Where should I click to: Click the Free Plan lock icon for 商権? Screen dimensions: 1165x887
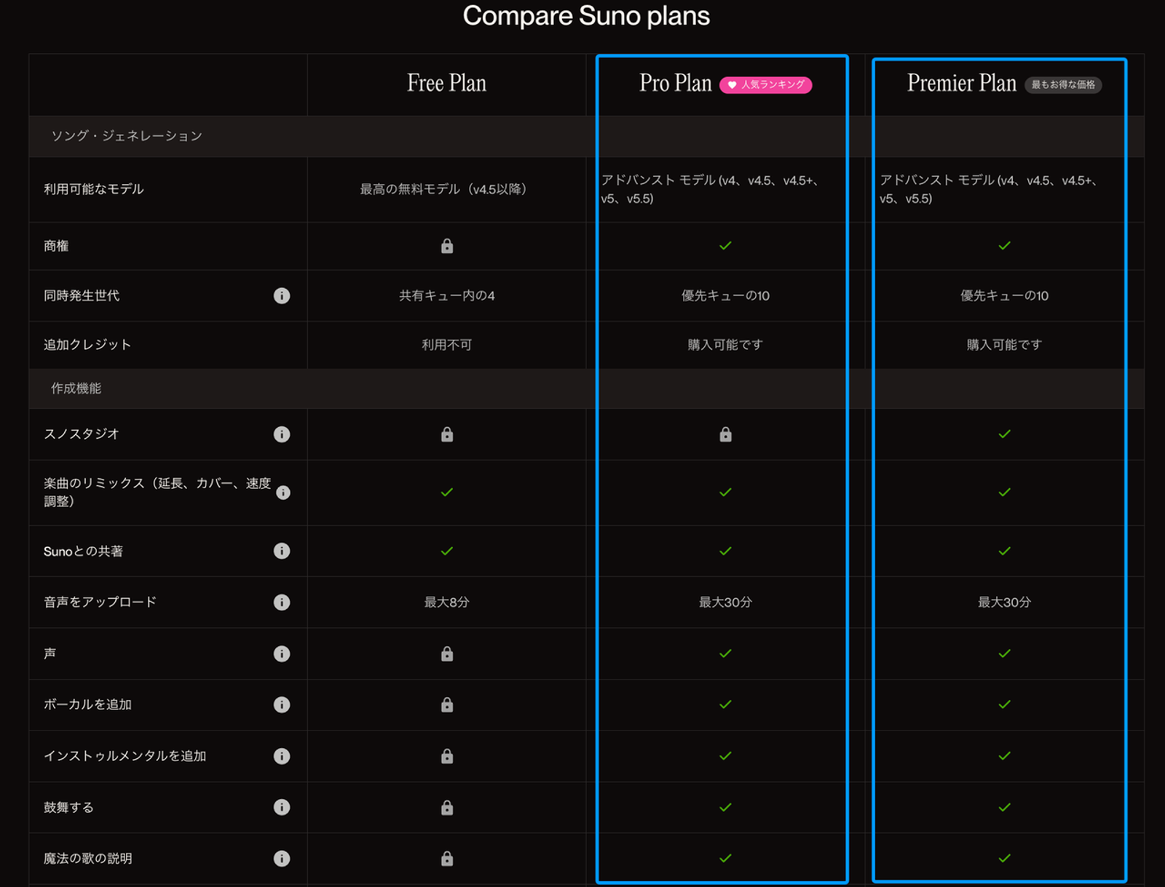pyautogui.click(x=447, y=246)
